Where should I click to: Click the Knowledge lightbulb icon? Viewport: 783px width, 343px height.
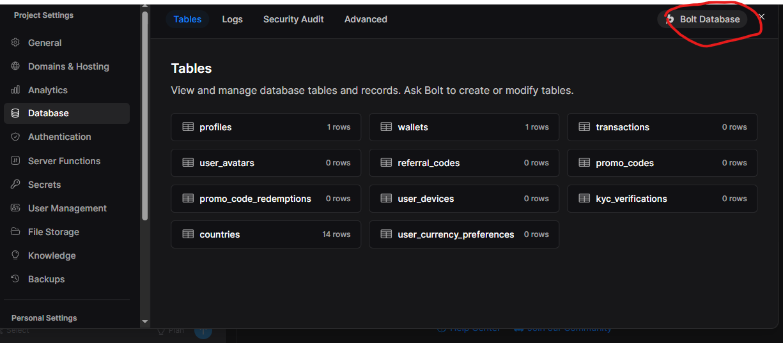point(15,255)
